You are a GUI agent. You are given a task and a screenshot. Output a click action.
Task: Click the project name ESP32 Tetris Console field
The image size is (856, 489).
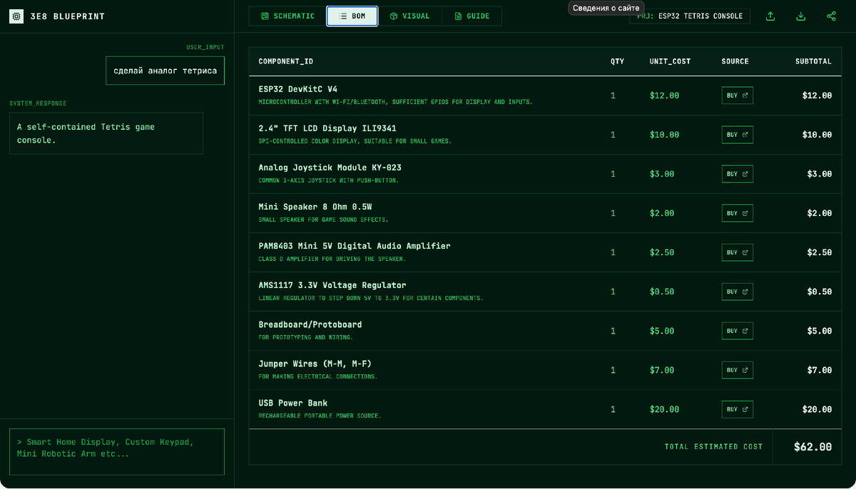(x=690, y=16)
